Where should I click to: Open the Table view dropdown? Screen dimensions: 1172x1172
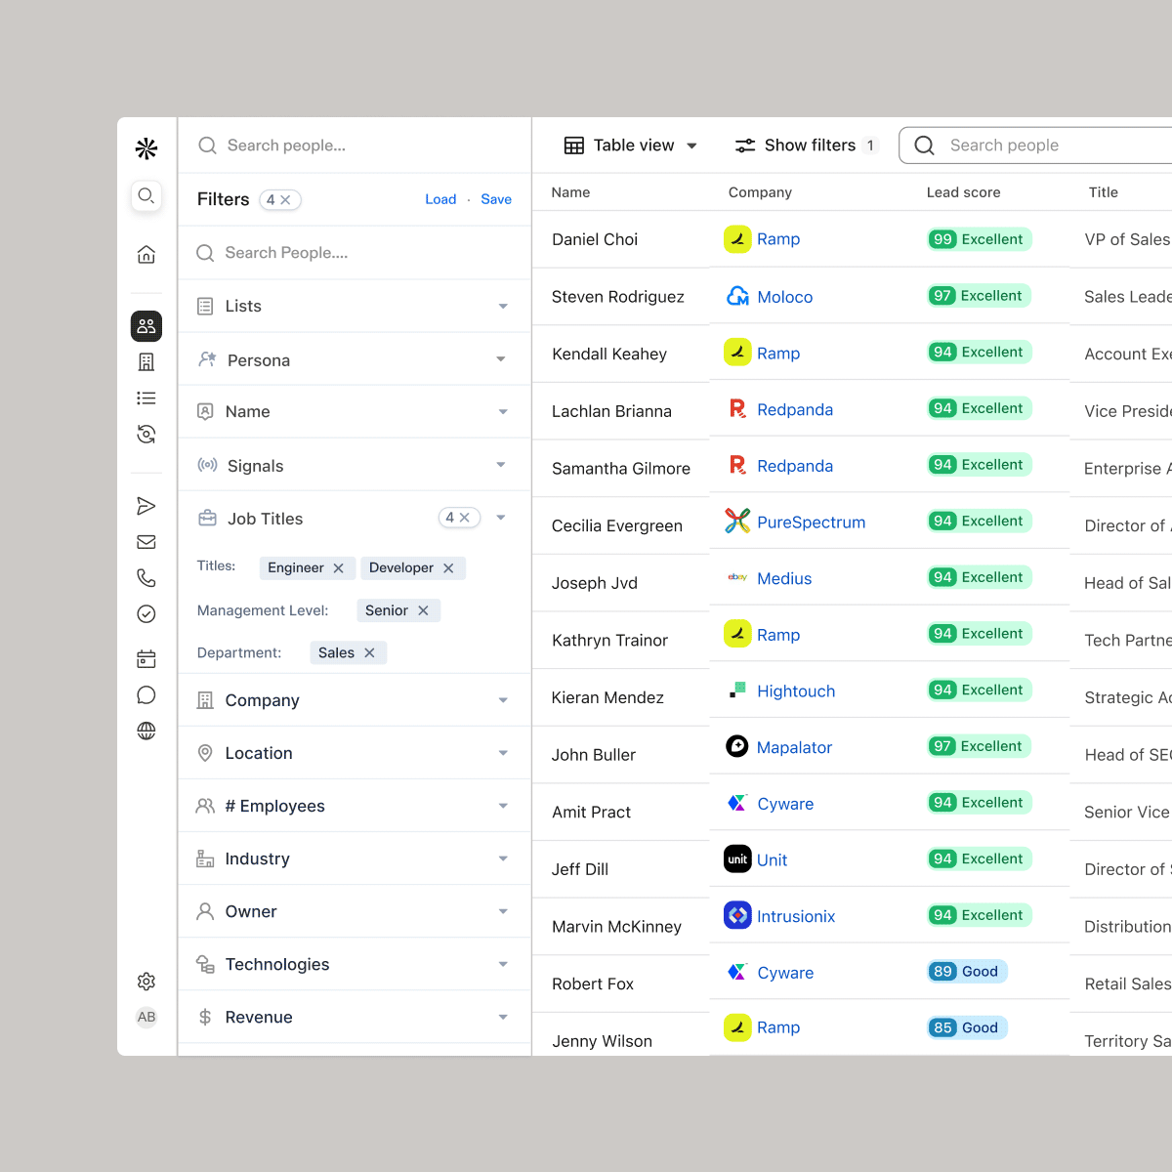point(631,146)
